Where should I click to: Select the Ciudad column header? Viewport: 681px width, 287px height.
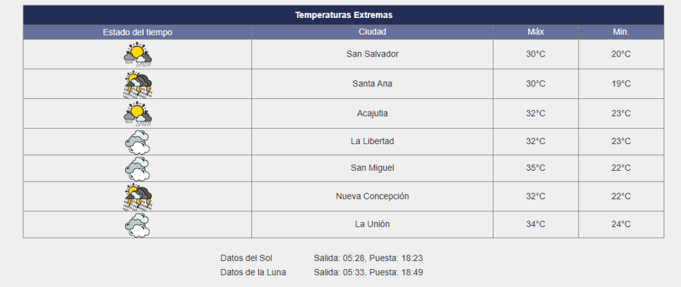tap(372, 32)
